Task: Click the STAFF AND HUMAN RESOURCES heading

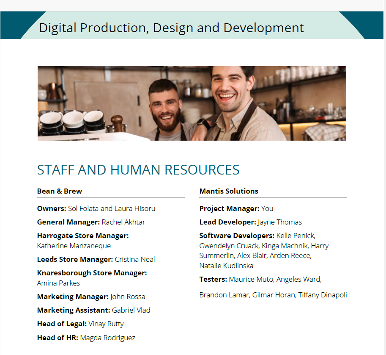Action: tap(138, 170)
